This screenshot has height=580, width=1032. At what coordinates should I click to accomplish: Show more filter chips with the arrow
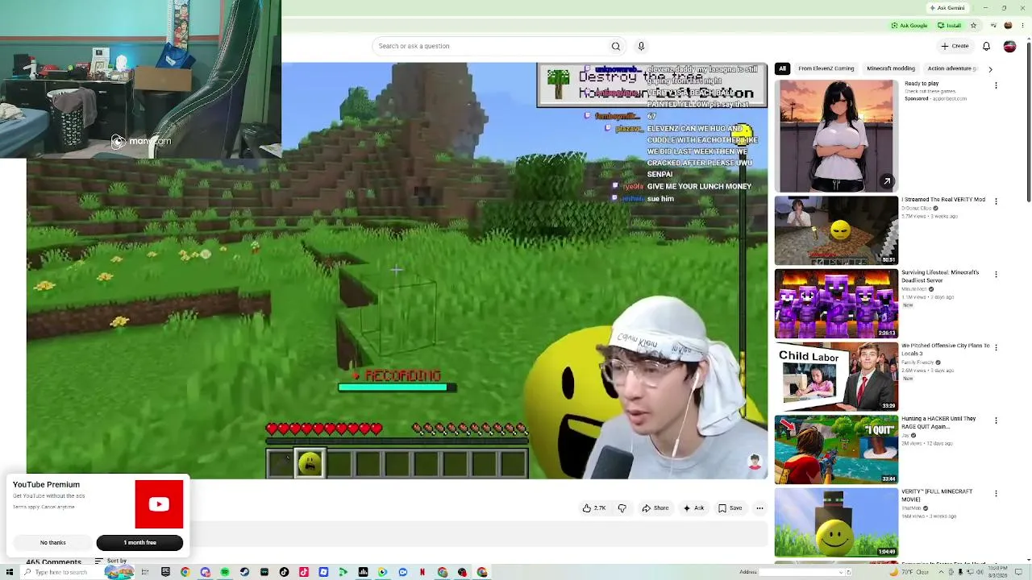pos(991,68)
